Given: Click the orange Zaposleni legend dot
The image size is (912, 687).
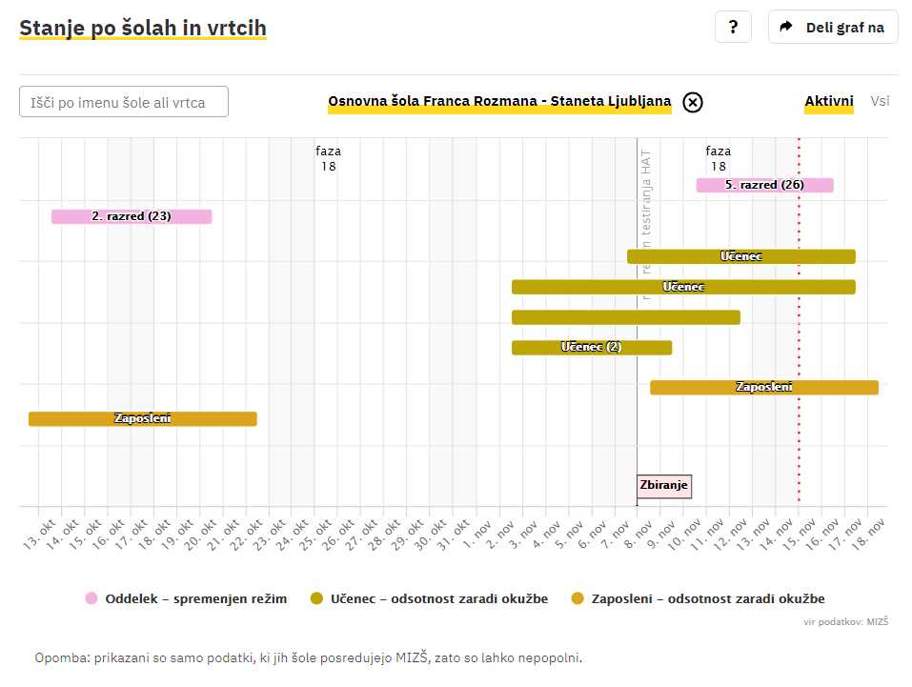Looking at the screenshot, I should 578,598.
